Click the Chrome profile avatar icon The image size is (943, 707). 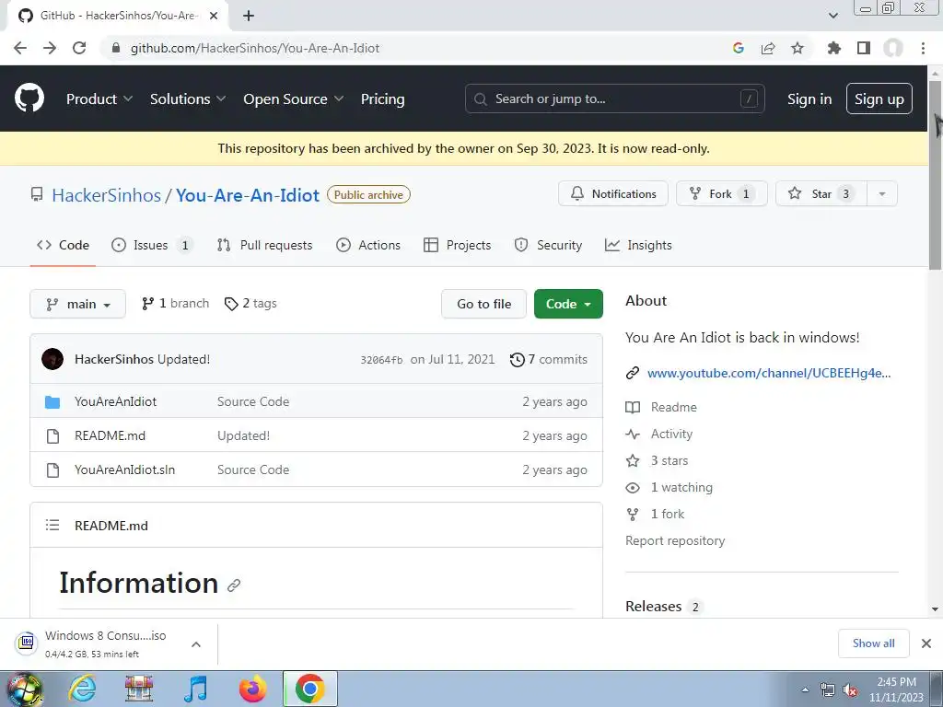pyautogui.click(x=893, y=48)
